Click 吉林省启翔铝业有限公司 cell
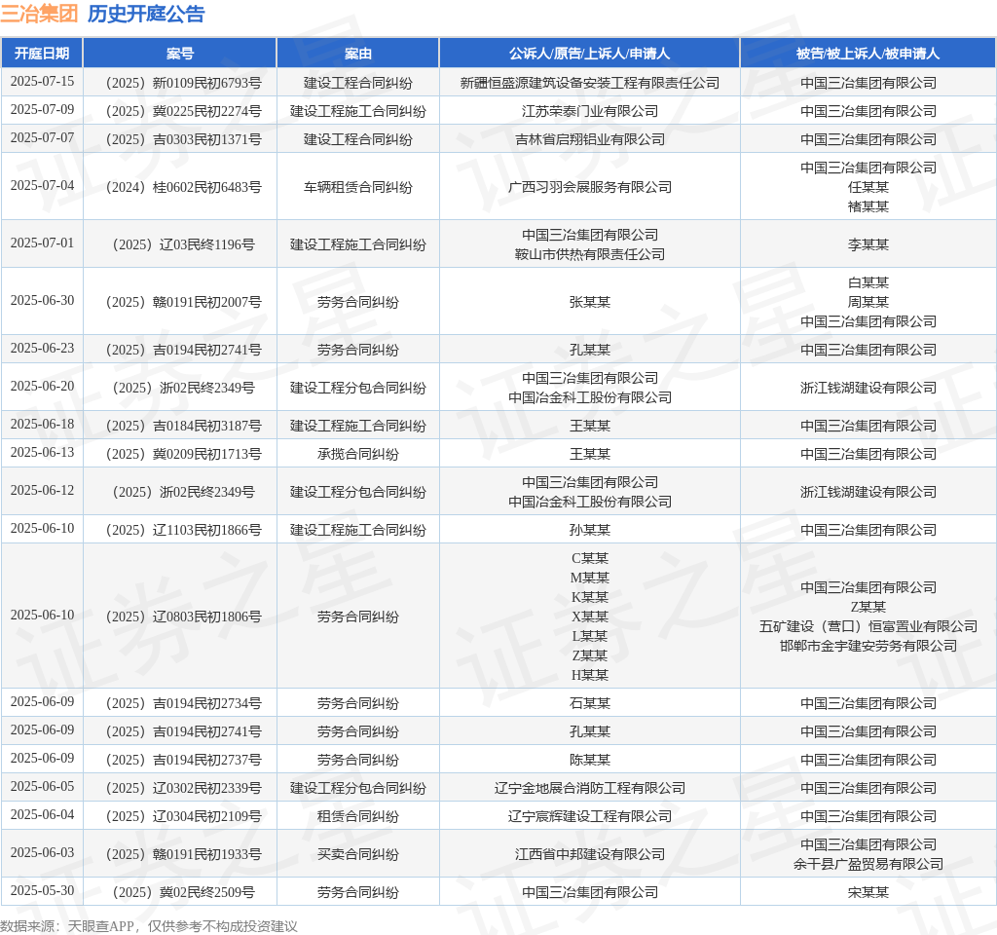 tap(589, 139)
